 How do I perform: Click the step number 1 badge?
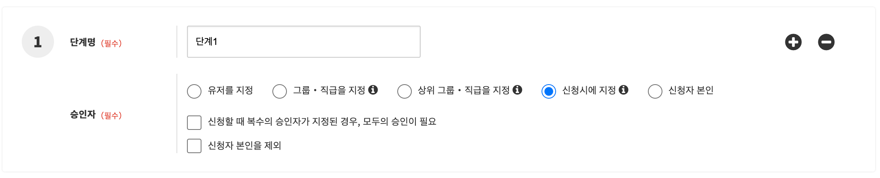pos(38,42)
